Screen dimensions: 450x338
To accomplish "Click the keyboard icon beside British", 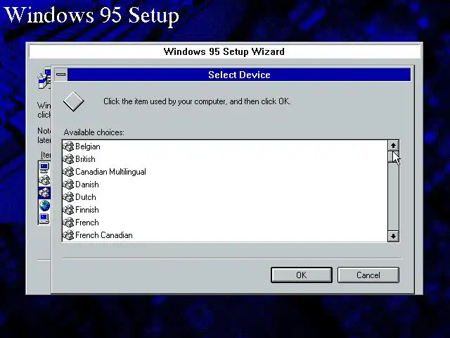I will click(x=68, y=159).
